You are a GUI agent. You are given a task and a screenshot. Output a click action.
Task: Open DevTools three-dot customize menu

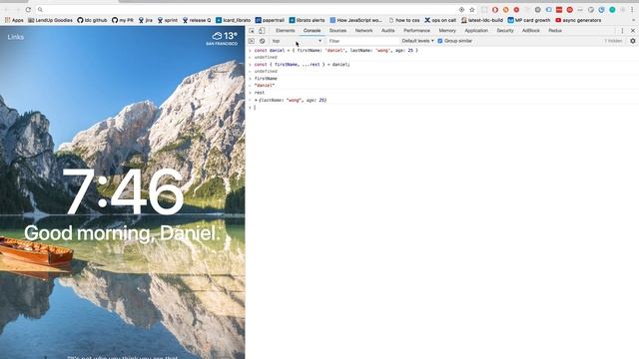[x=622, y=31]
